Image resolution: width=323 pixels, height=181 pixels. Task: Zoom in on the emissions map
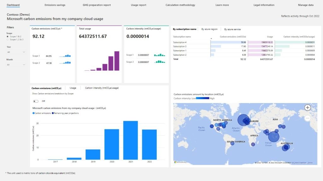(307, 107)
